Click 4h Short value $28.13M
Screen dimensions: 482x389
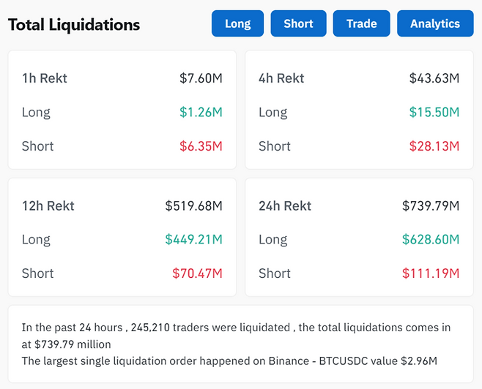click(434, 146)
